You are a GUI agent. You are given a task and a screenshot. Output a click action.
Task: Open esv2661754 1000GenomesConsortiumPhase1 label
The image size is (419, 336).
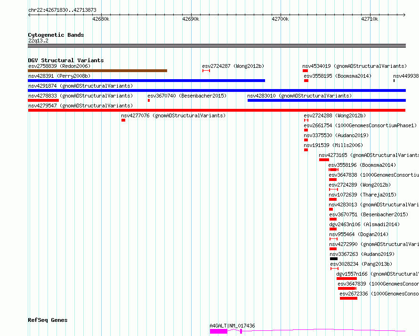[360, 125]
